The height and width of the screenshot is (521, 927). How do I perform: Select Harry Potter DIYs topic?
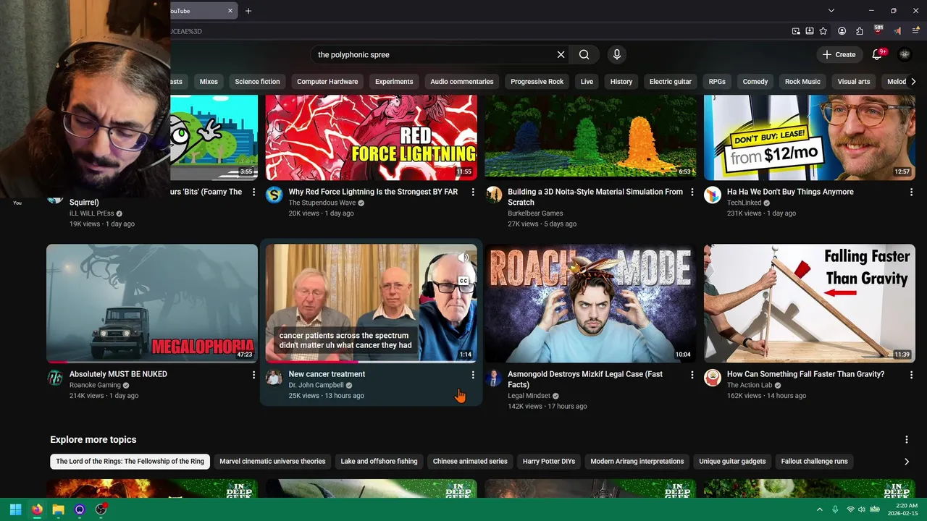point(548,462)
